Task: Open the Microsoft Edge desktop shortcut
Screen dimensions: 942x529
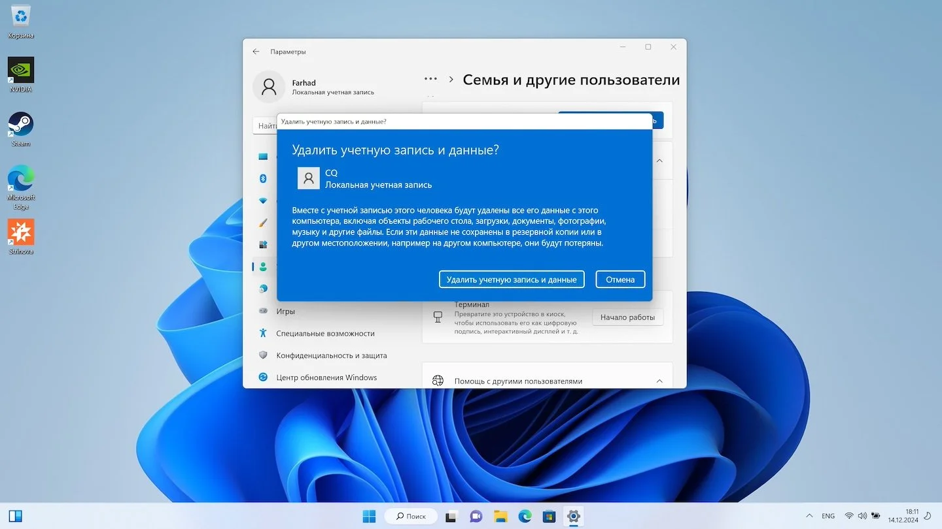Action: [x=21, y=187]
